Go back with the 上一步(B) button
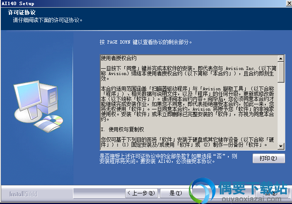The image size is (292, 204). click(x=141, y=193)
